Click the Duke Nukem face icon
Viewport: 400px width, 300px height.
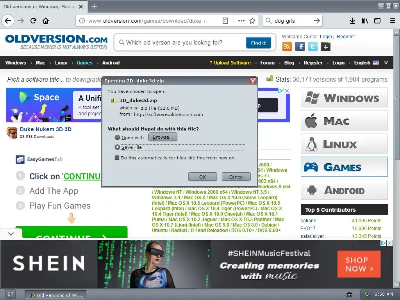[x=12, y=133]
